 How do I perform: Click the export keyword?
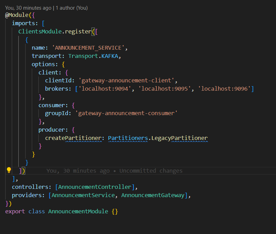tap(15, 211)
